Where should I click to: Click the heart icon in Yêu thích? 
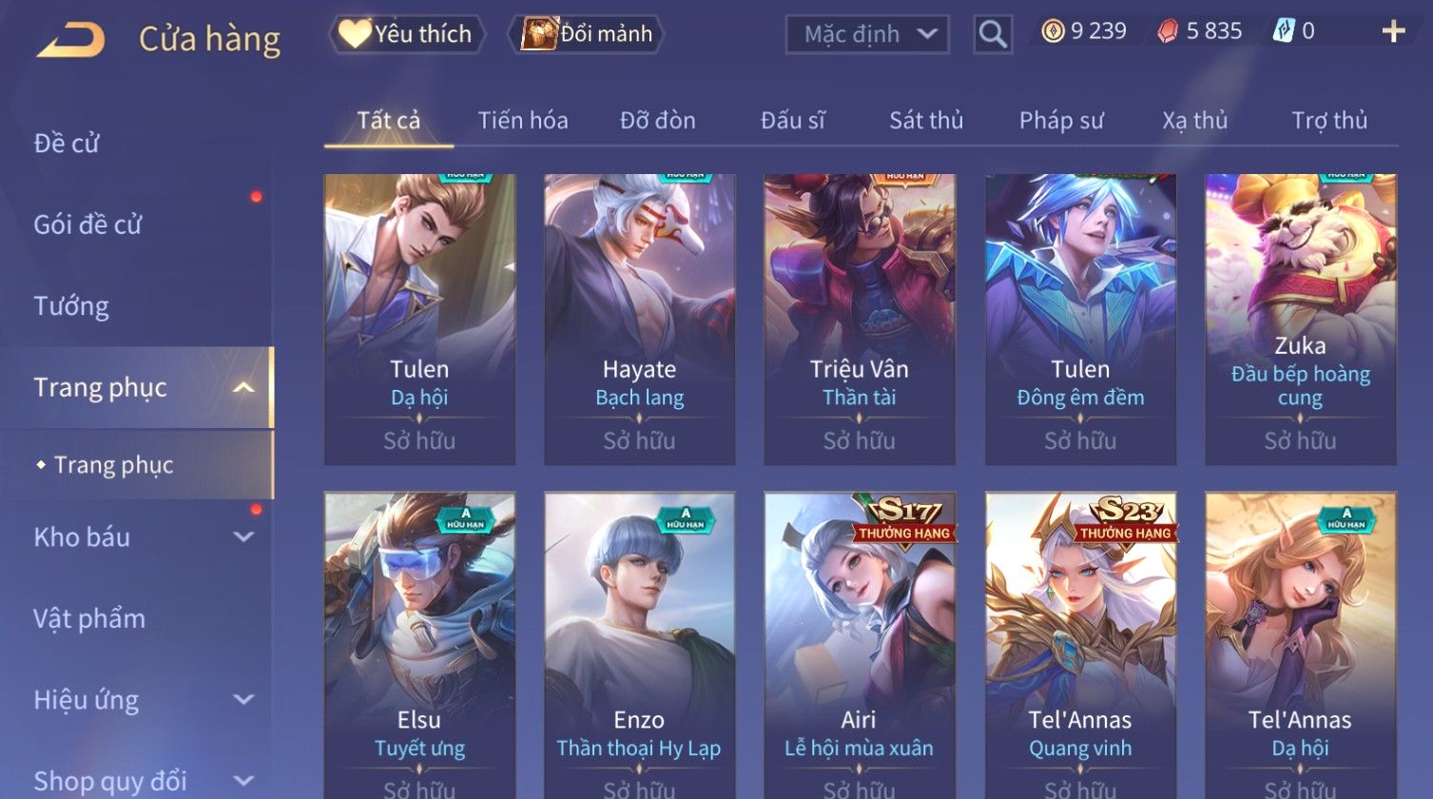[x=355, y=33]
